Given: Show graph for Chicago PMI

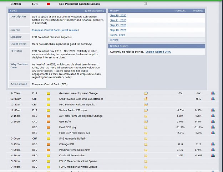Looking at the screenshot, I should [x=213, y=144].
